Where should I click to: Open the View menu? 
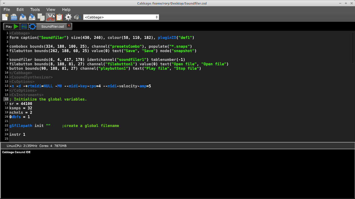point(51,10)
